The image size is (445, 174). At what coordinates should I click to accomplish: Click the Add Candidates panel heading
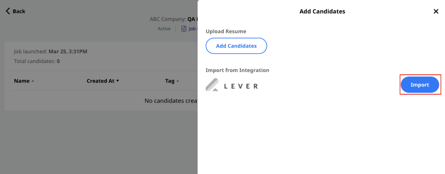(x=322, y=11)
